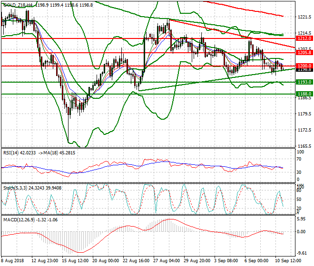Click the 10 Sep 12:00 time label

pos(288,261)
